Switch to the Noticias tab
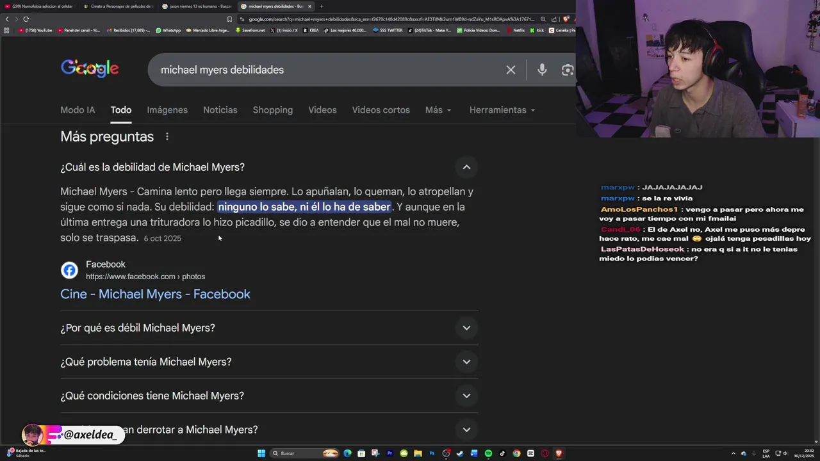This screenshot has height=461, width=820. [220, 110]
